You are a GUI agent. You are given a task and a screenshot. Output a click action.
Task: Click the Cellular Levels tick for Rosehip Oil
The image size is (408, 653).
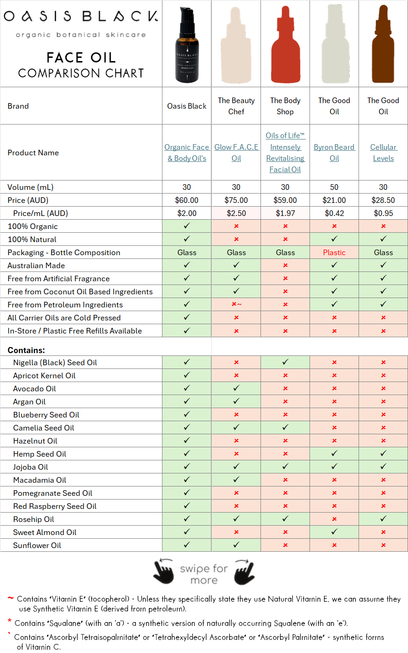point(383,519)
